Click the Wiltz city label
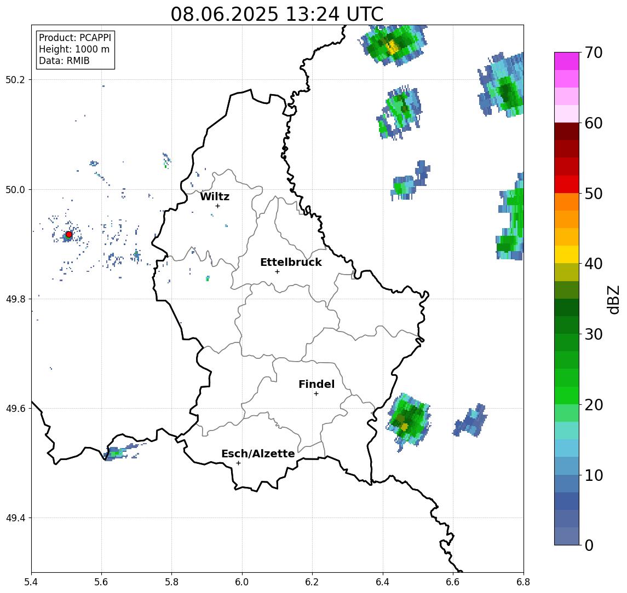Screen dimensions: 627x593 [x=215, y=196]
